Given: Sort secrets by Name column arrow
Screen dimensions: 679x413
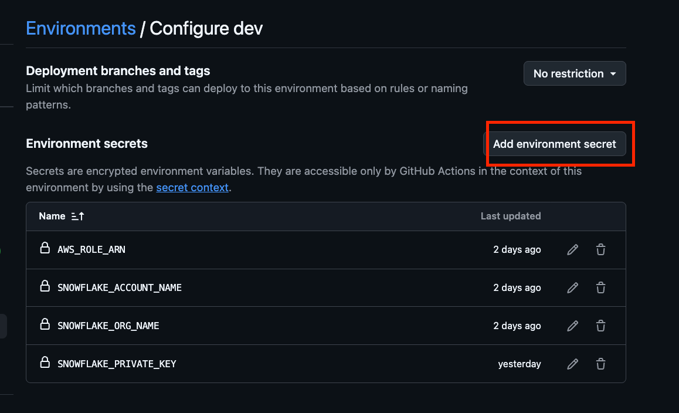Looking at the screenshot, I should pyautogui.click(x=77, y=216).
